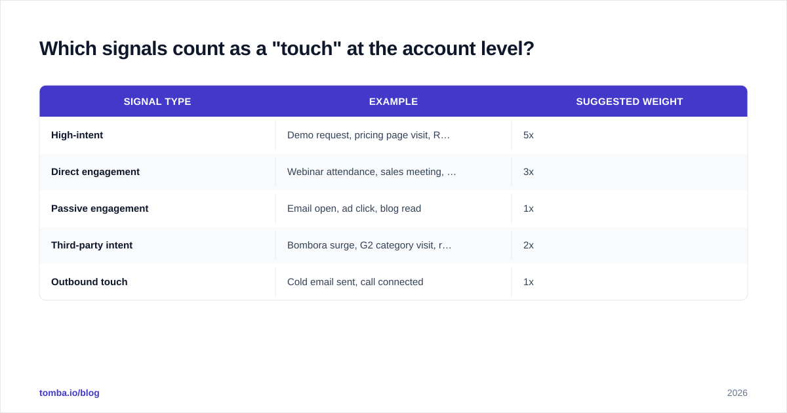Viewport: 787px width, 413px height.
Task: Select the Third-party intent cell
Action: click(157, 245)
